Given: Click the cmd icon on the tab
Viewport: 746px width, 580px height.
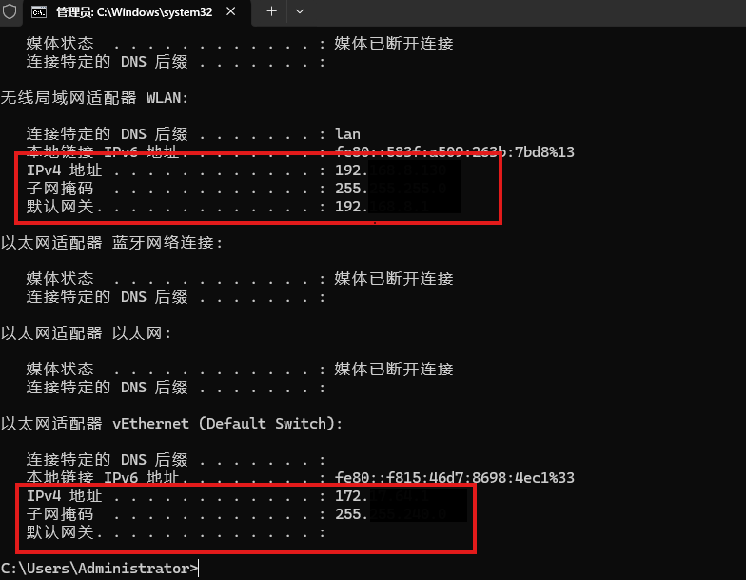Looking at the screenshot, I should coord(38,11).
